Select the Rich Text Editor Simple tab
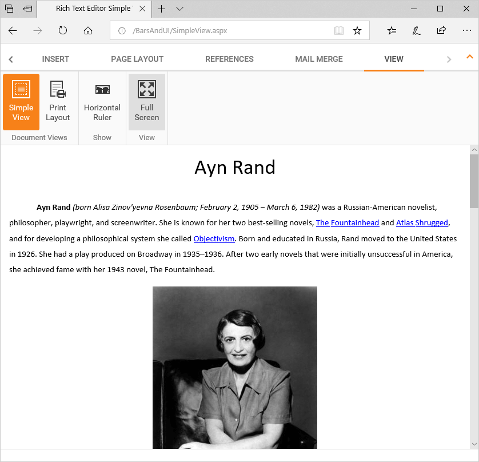The image size is (479, 462). click(94, 9)
